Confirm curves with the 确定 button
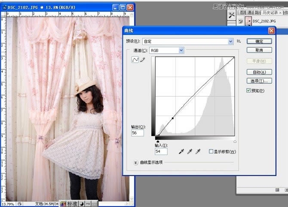This screenshot has height=207, width=288. coord(259,41)
